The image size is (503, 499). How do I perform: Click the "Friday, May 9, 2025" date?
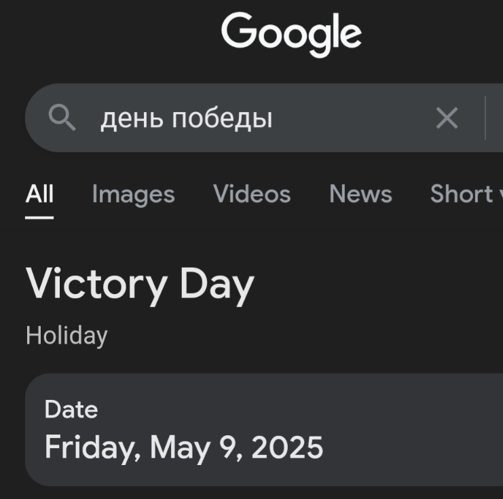click(x=183, y=447)
